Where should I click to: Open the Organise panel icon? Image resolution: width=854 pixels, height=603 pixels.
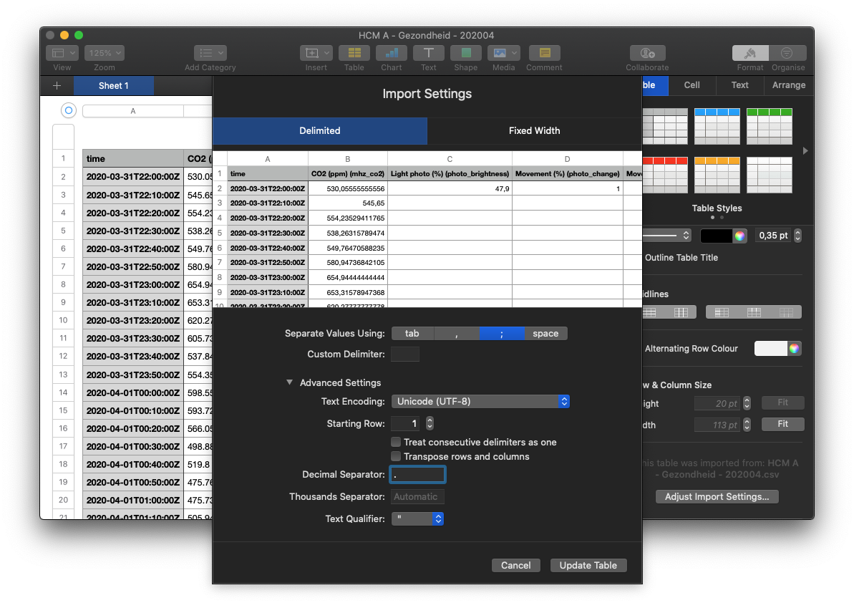[x=787, y=53]
